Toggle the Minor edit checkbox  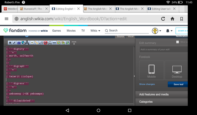(177, 42)
